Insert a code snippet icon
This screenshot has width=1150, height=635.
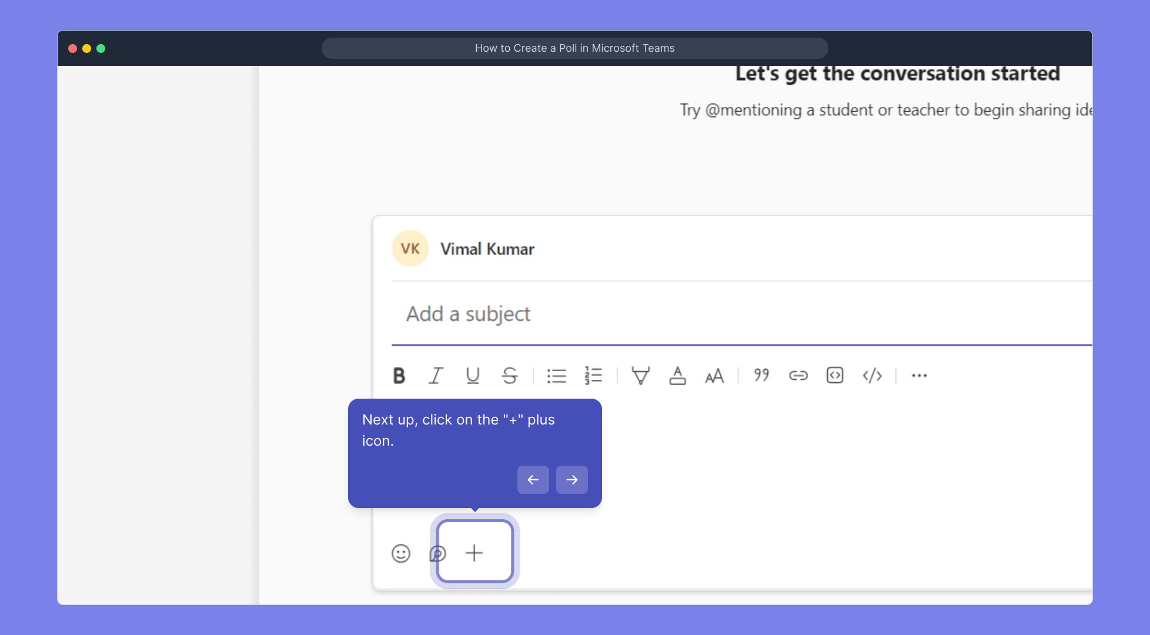pyautogui.click(x=835, y=375)
